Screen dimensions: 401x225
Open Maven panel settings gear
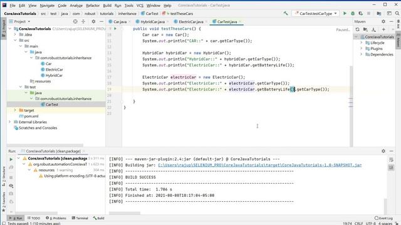[x=383, y=22]
